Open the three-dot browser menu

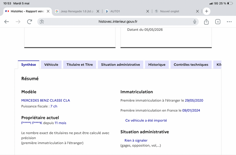tap(229, 22)
